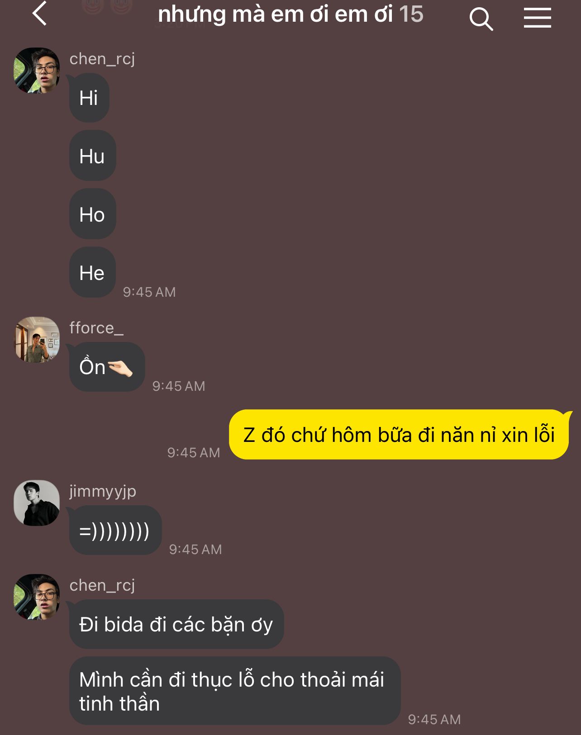Tap the fforce_ username label

pyautogui.click(x=96, y=328)
